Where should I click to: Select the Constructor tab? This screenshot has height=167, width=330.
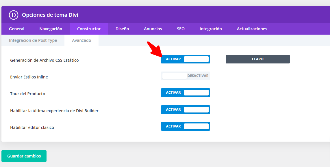(x=89, y=29)
